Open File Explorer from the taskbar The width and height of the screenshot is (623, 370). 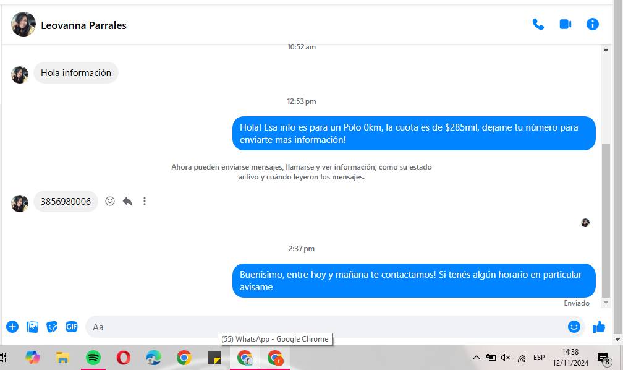coord(63,358)
